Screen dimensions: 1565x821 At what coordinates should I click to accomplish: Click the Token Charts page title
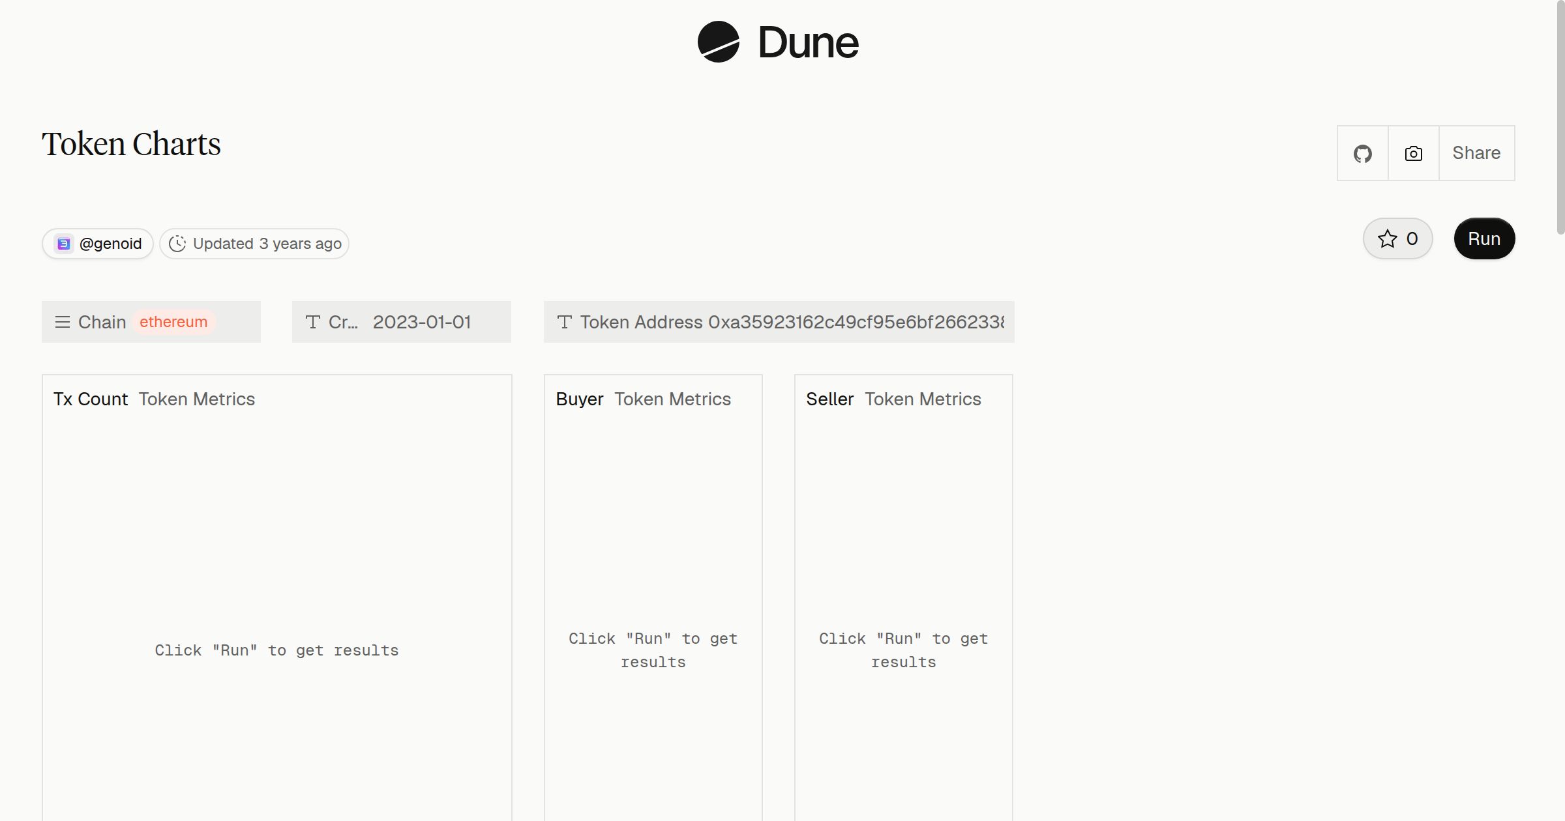pos(131,144)
